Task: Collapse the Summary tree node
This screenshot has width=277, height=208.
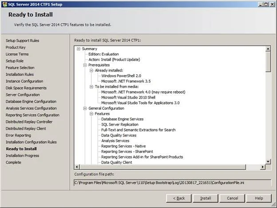Action: (79, 49)
